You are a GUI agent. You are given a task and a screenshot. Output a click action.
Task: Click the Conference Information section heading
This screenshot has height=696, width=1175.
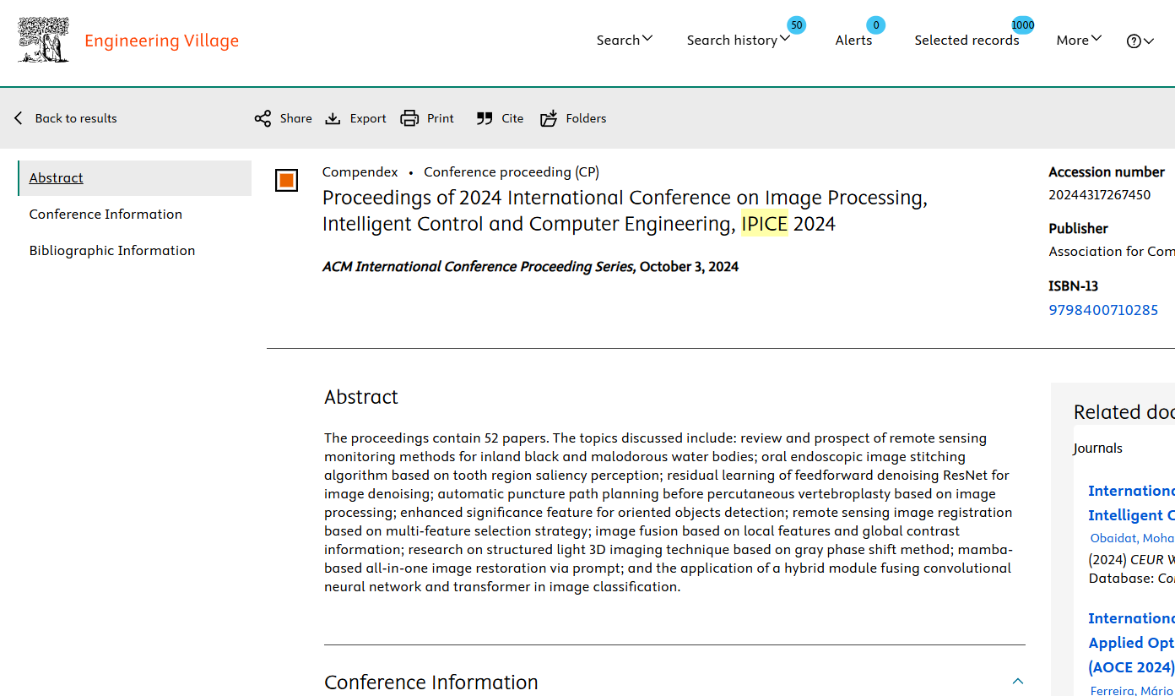point(431,682)
